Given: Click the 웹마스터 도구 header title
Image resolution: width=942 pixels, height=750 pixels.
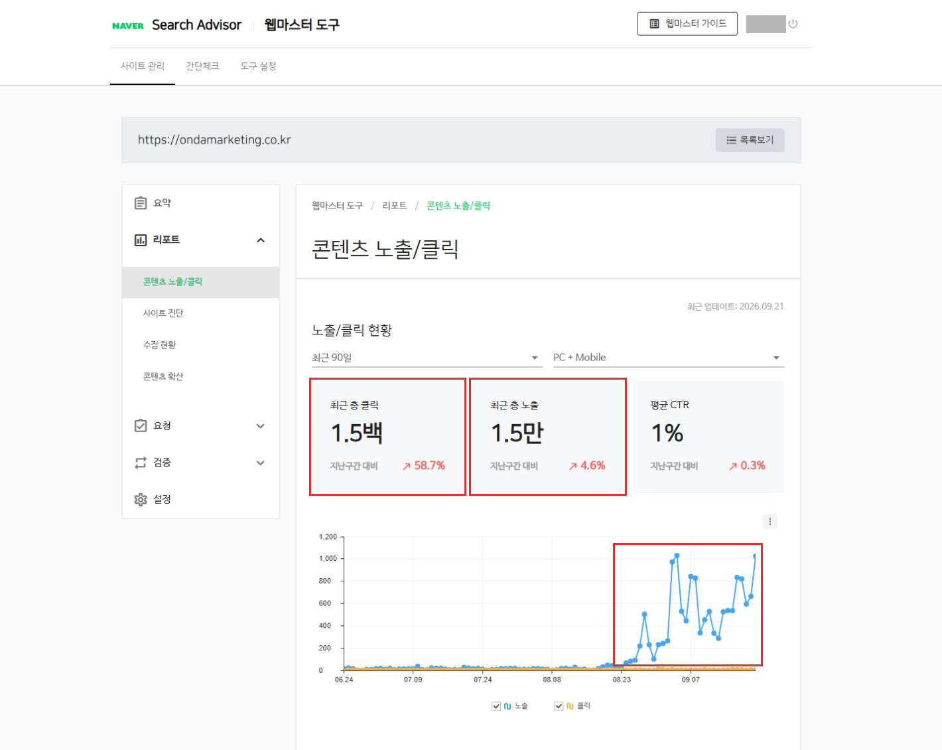Looking at the screenshot, I should pos(302,25).
